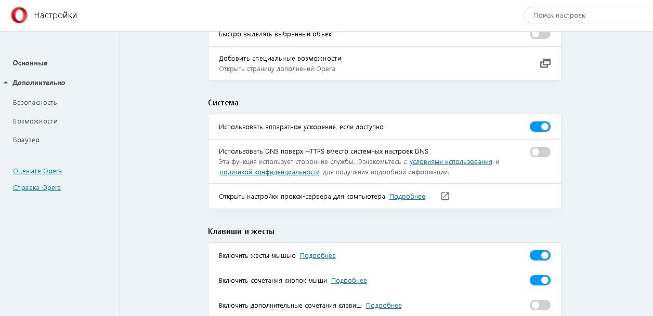Click Оцените Opera link
The height and width of the screenshot is (316, 653).
pos(37,171)
